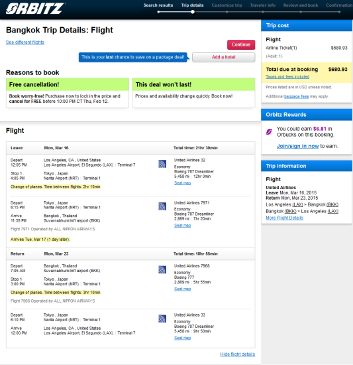353x365 pixels.
Task: Click change of planes 3hr 10min notice
Action: tap(56, 293)
